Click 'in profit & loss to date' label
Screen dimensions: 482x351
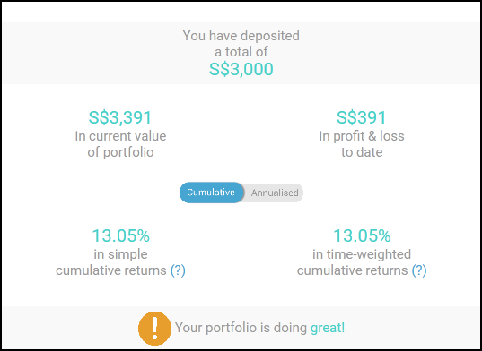point(362,144)
